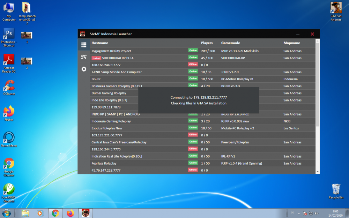Switch to SA:MP launcher taskbar button
Viewport: 349px width, 218px height.
(86, 213)
